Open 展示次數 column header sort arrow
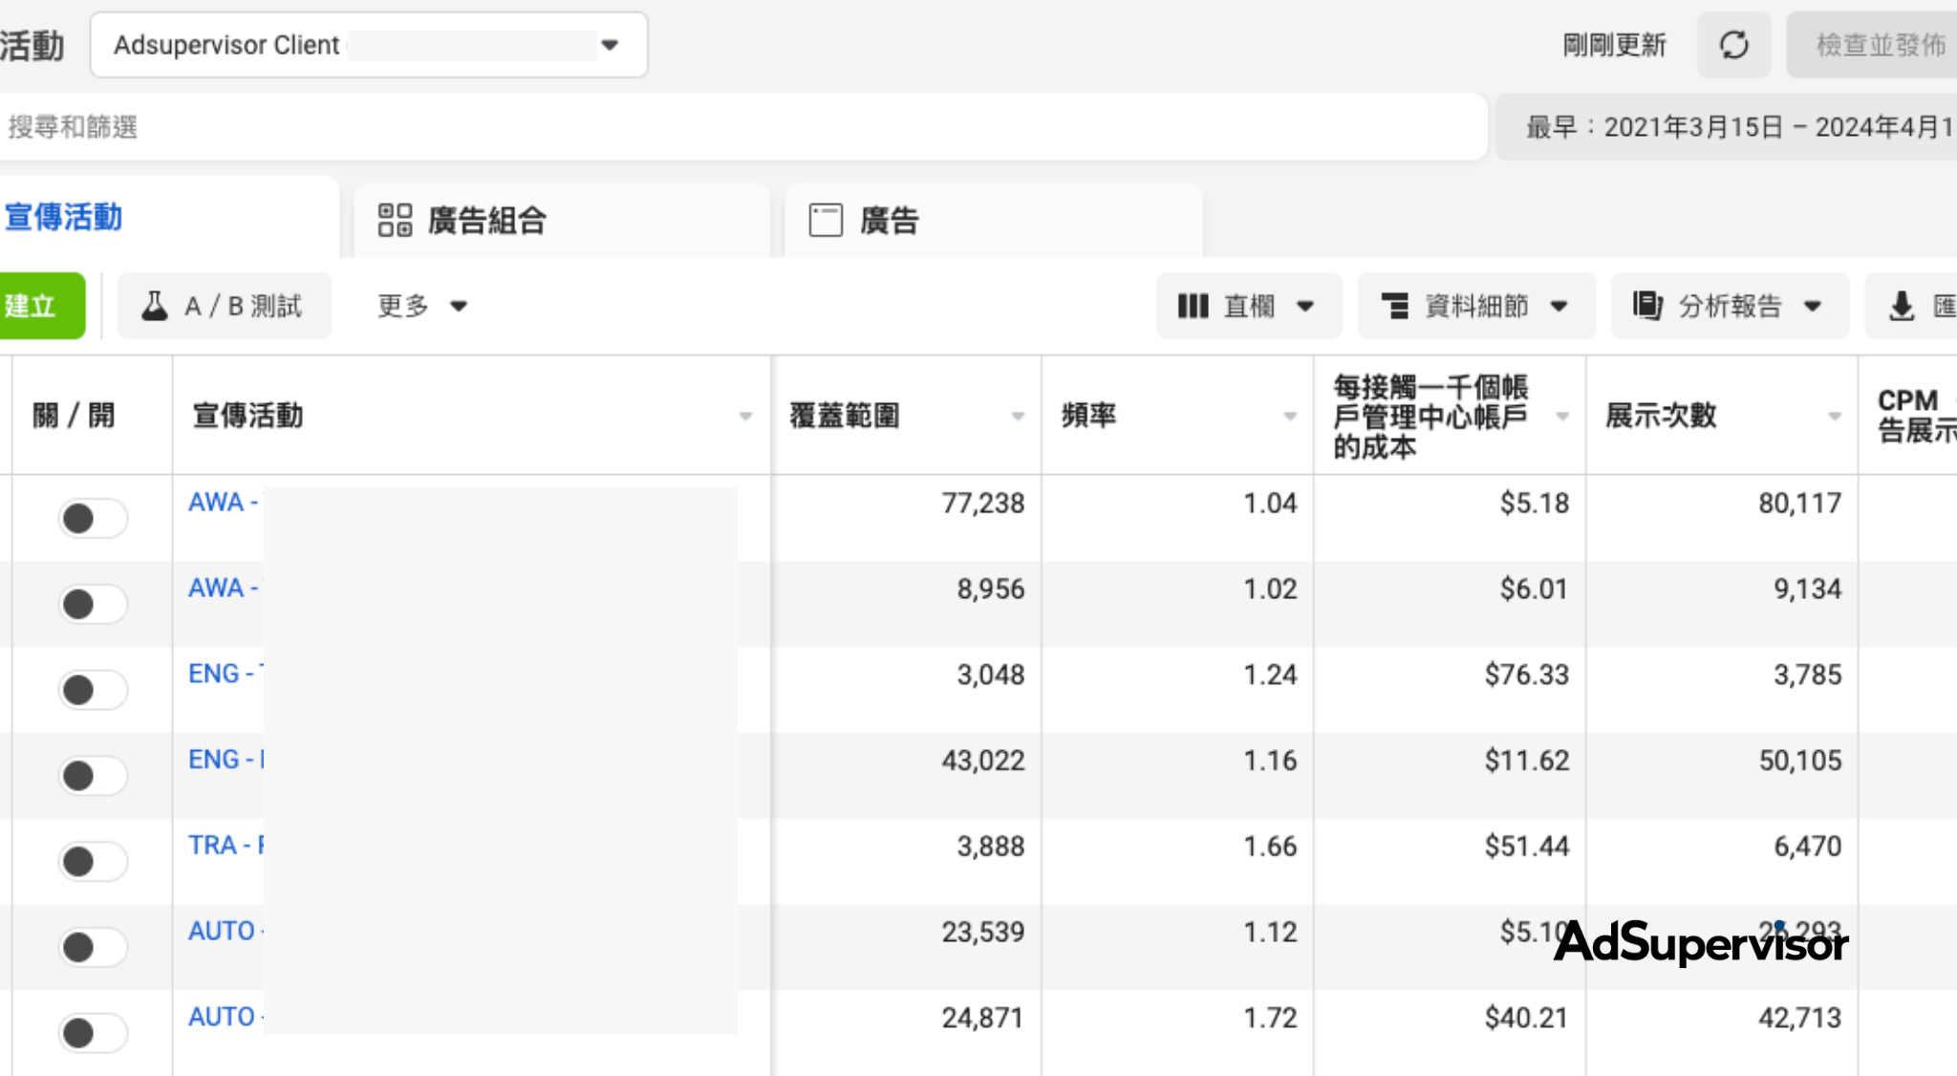The width and height of the screenshot is (1957, 1076). [1835, 417]
